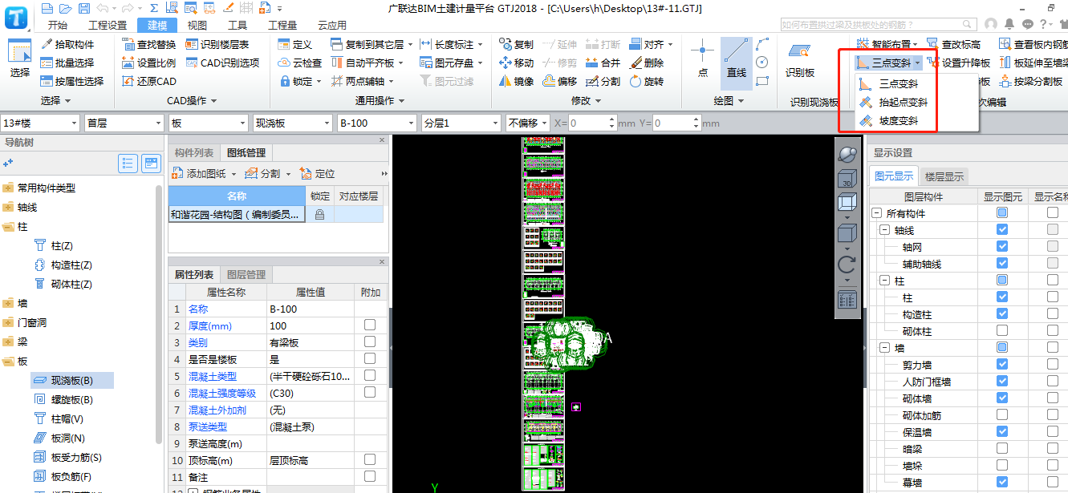Open the 图层管理 tab

pyautogui.click(x=246, y=274)
